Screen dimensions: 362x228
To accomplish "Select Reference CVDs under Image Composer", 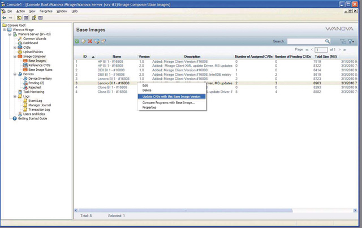I will [x=40, y=65].
